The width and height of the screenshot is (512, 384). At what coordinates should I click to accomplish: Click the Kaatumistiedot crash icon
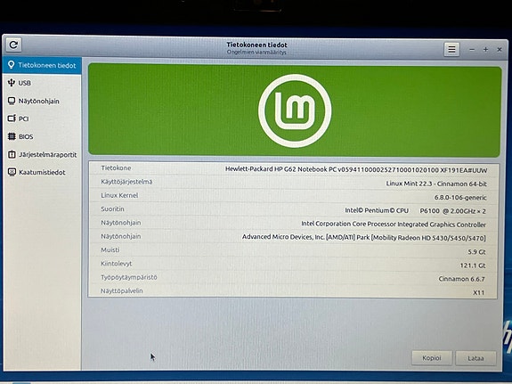click(x=12, y=172)
